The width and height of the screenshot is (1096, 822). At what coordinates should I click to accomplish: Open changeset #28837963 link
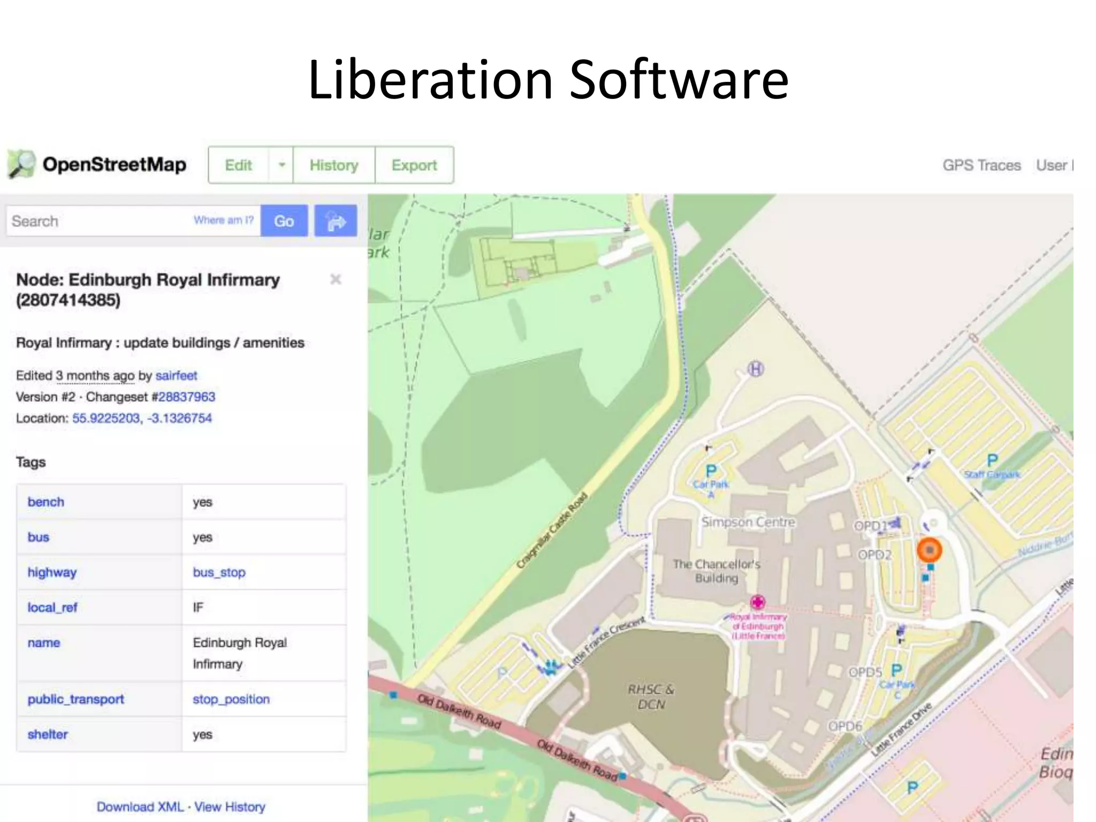pos(186,397)
